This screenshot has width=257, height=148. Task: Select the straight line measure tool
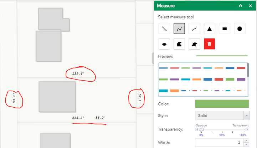pyautogui.click(x=164, y=29)
